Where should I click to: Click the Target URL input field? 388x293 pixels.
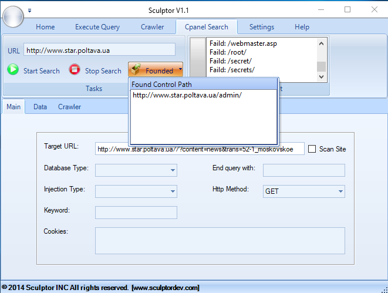200,149
